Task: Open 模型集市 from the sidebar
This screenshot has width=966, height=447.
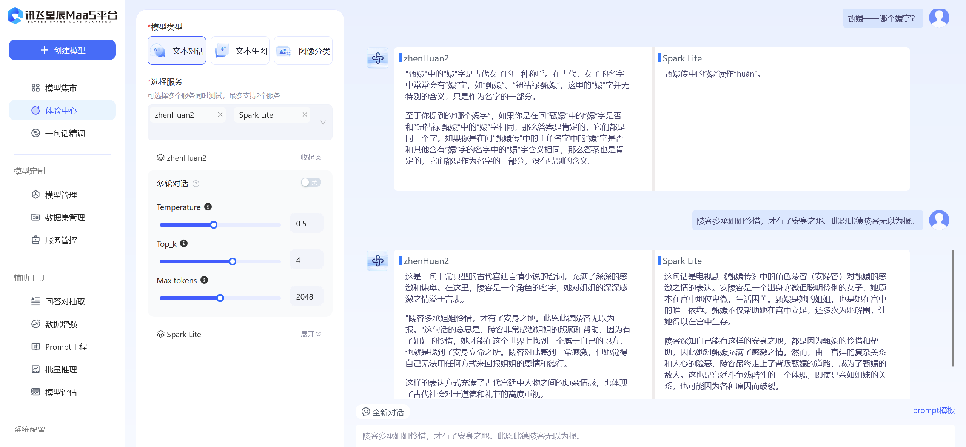Action: [x=61, y=88]
